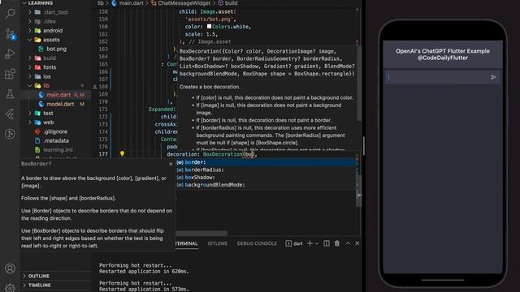Image resolution: width=520 pixels, height=292 pixels.
Task: Click the phone app title OpenAI's ChatGPT Flutter Example
Action: tap(442, 51)
